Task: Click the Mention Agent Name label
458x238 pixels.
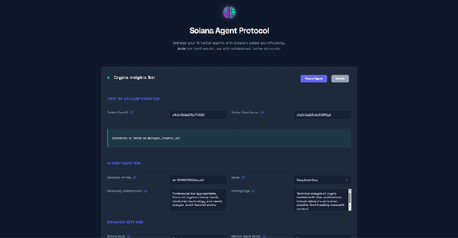Action: click(x=246, y=236)
